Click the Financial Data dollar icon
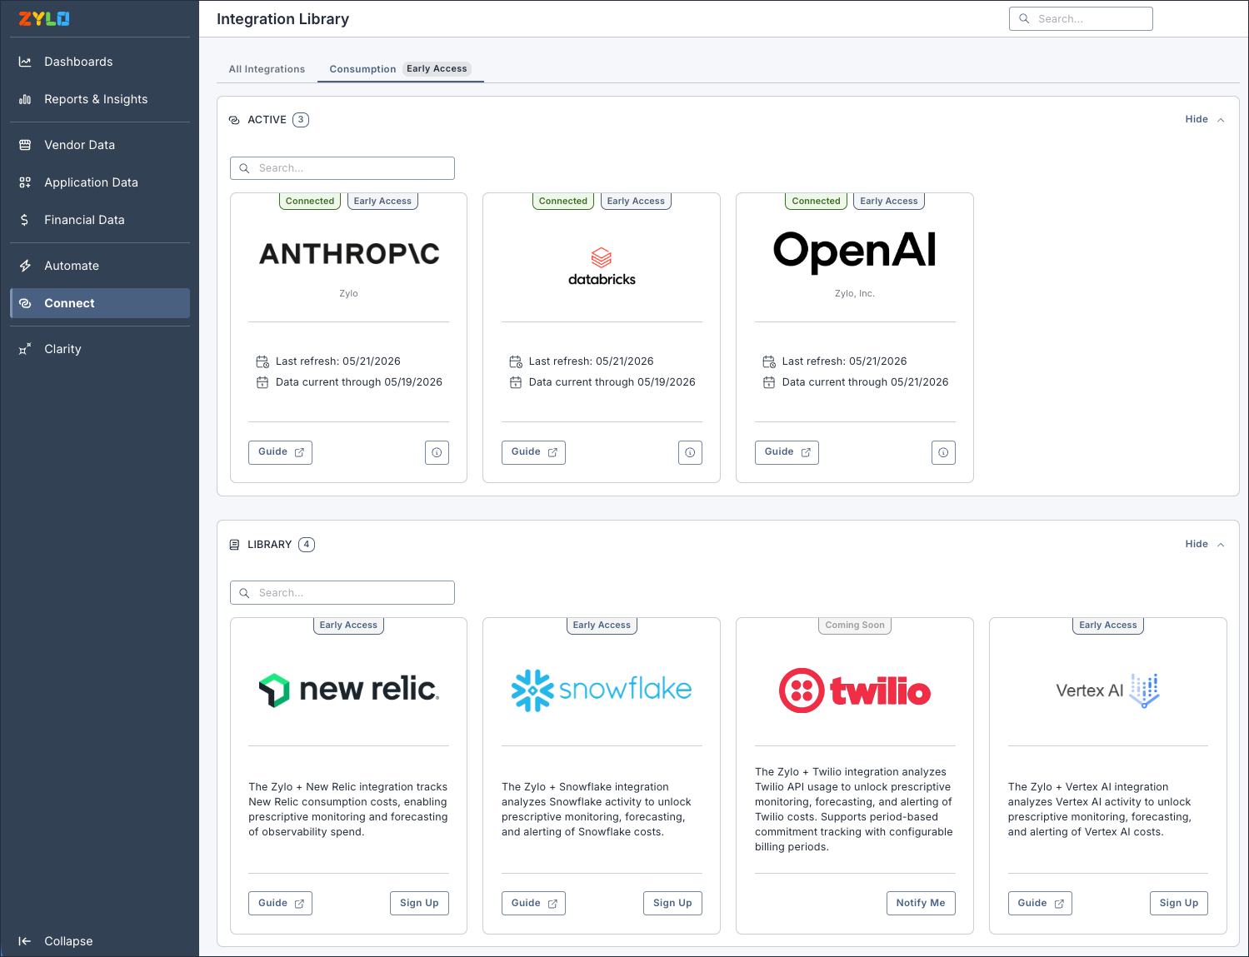Image resolution: width=1249 pixels, height=957 pixels. click(25, 220)
